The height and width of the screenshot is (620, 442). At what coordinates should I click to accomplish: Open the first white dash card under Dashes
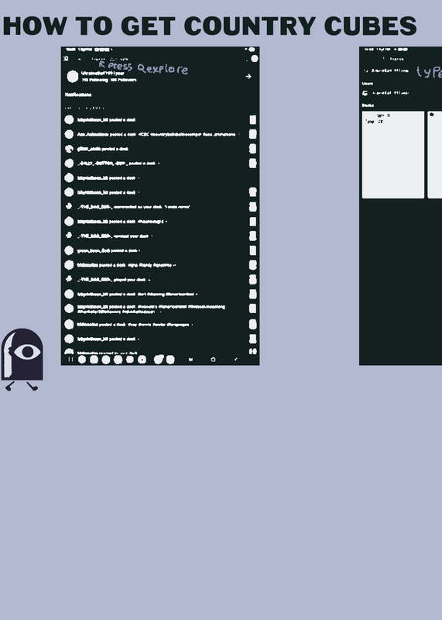click(x=393, y=154)
